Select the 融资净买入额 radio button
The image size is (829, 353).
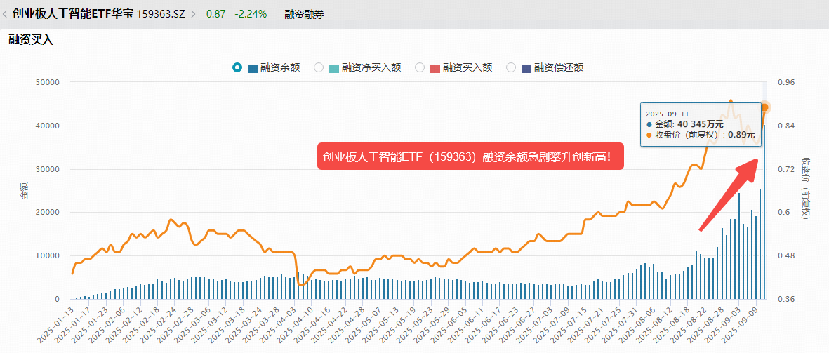[x=319, y=67]
